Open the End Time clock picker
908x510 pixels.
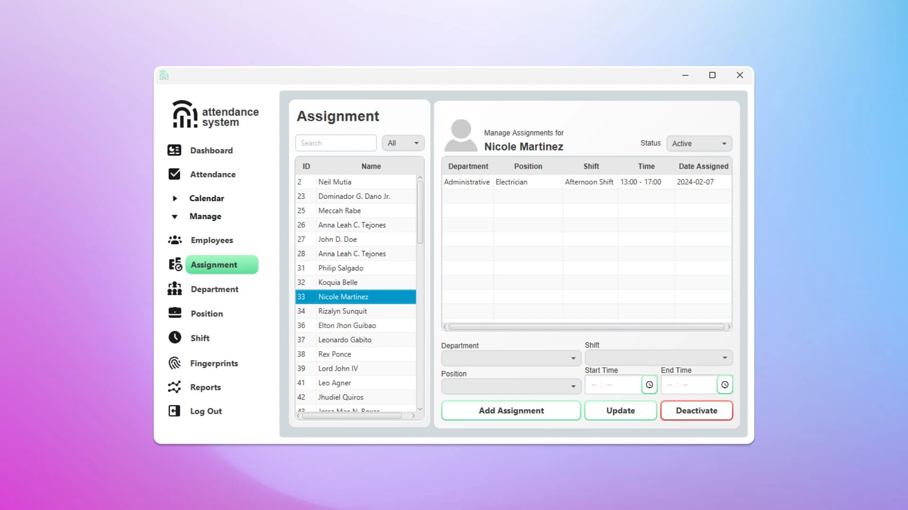pos(725,384)
